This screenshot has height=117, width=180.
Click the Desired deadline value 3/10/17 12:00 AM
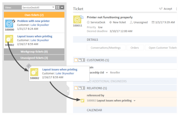(x=121, y=31)
